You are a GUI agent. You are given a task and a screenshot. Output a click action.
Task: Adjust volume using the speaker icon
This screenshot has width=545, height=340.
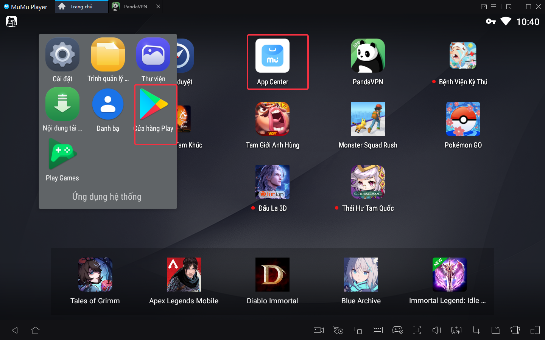[x=436, y=330]
